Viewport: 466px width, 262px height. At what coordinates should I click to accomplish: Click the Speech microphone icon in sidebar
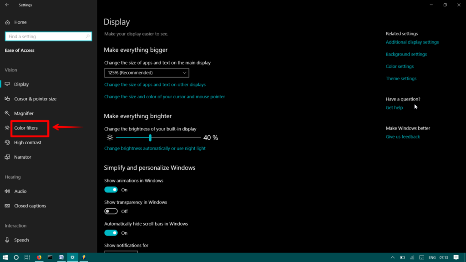click(x=7, y=240)
